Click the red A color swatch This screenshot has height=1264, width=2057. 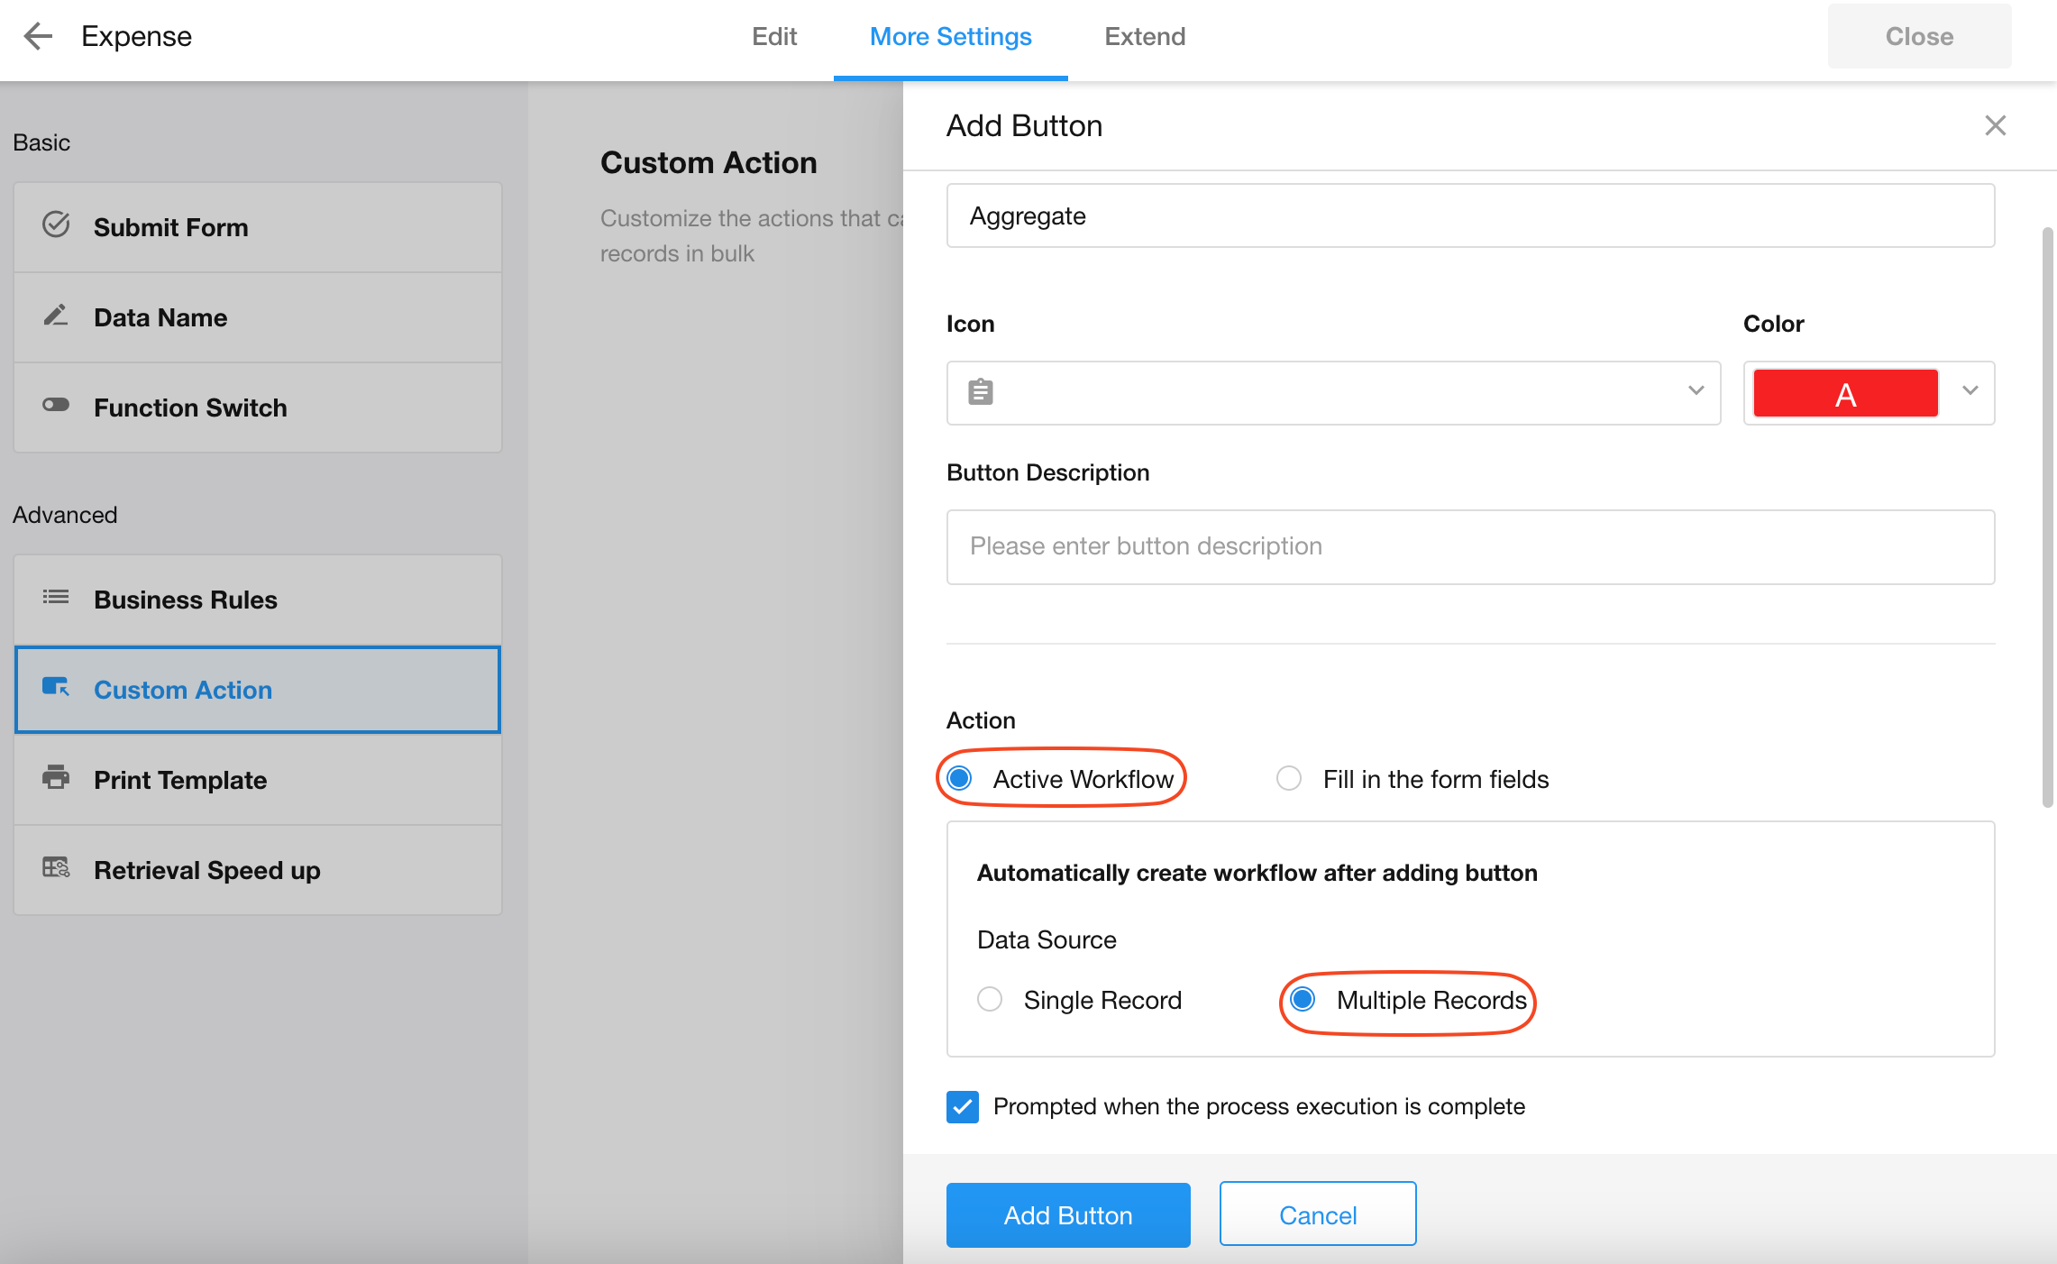click(x=1845, y=393)
